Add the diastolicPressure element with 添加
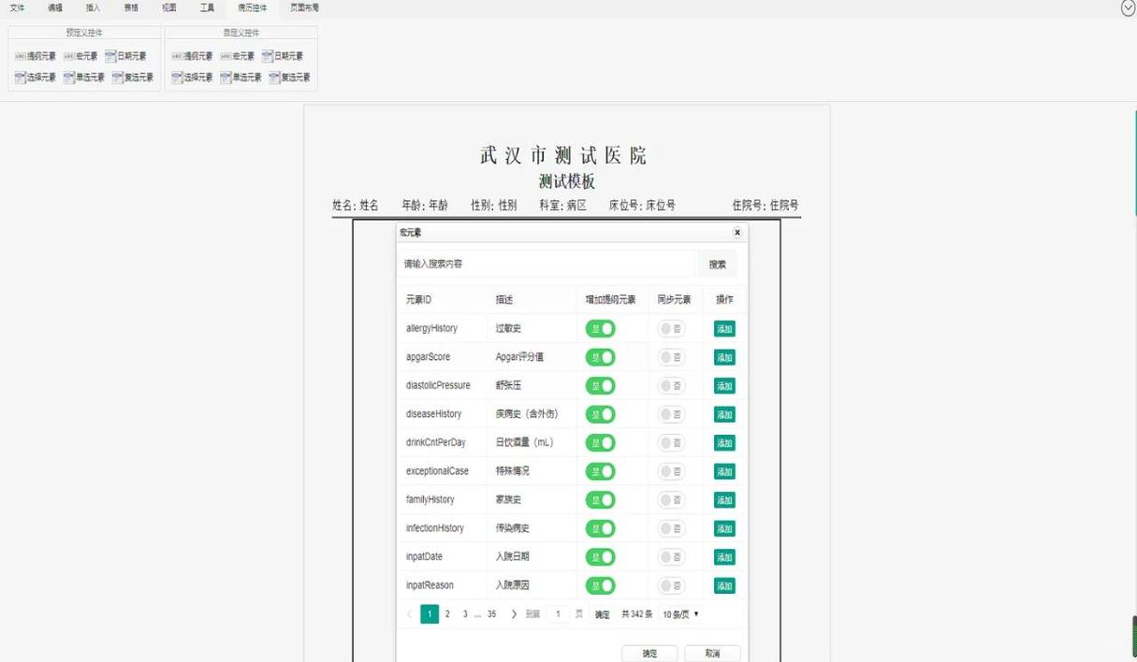The width and height of the screenshot is (1137, 662). point(724,386)
